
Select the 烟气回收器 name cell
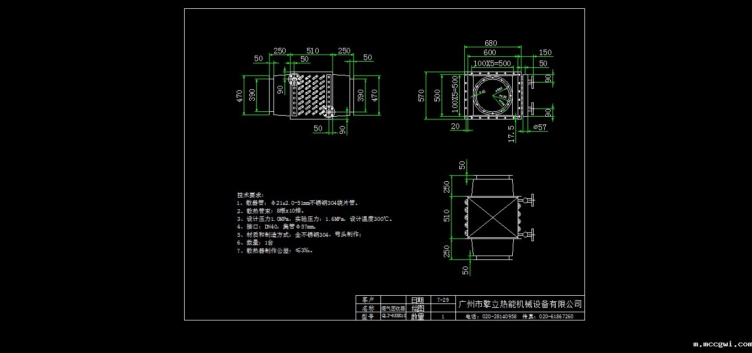(393, 308)
